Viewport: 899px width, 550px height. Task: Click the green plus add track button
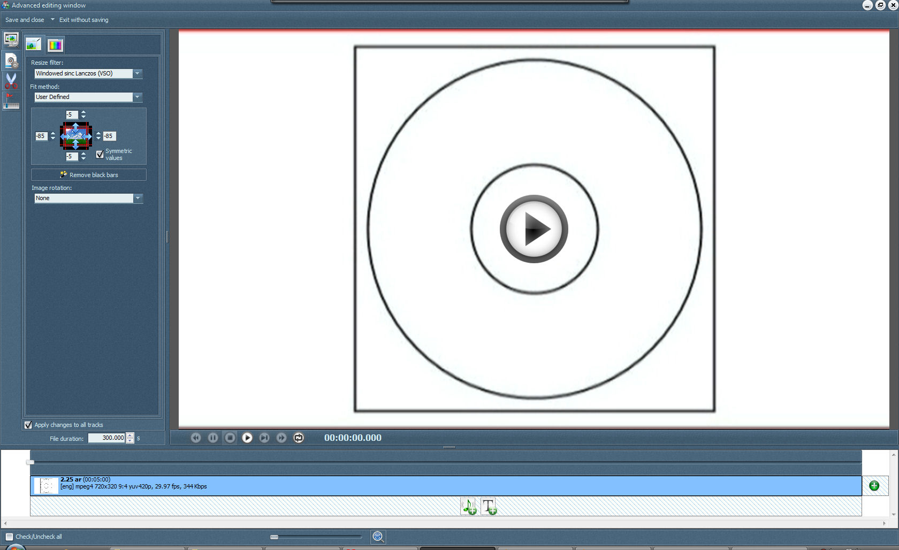tap(874, 486)
